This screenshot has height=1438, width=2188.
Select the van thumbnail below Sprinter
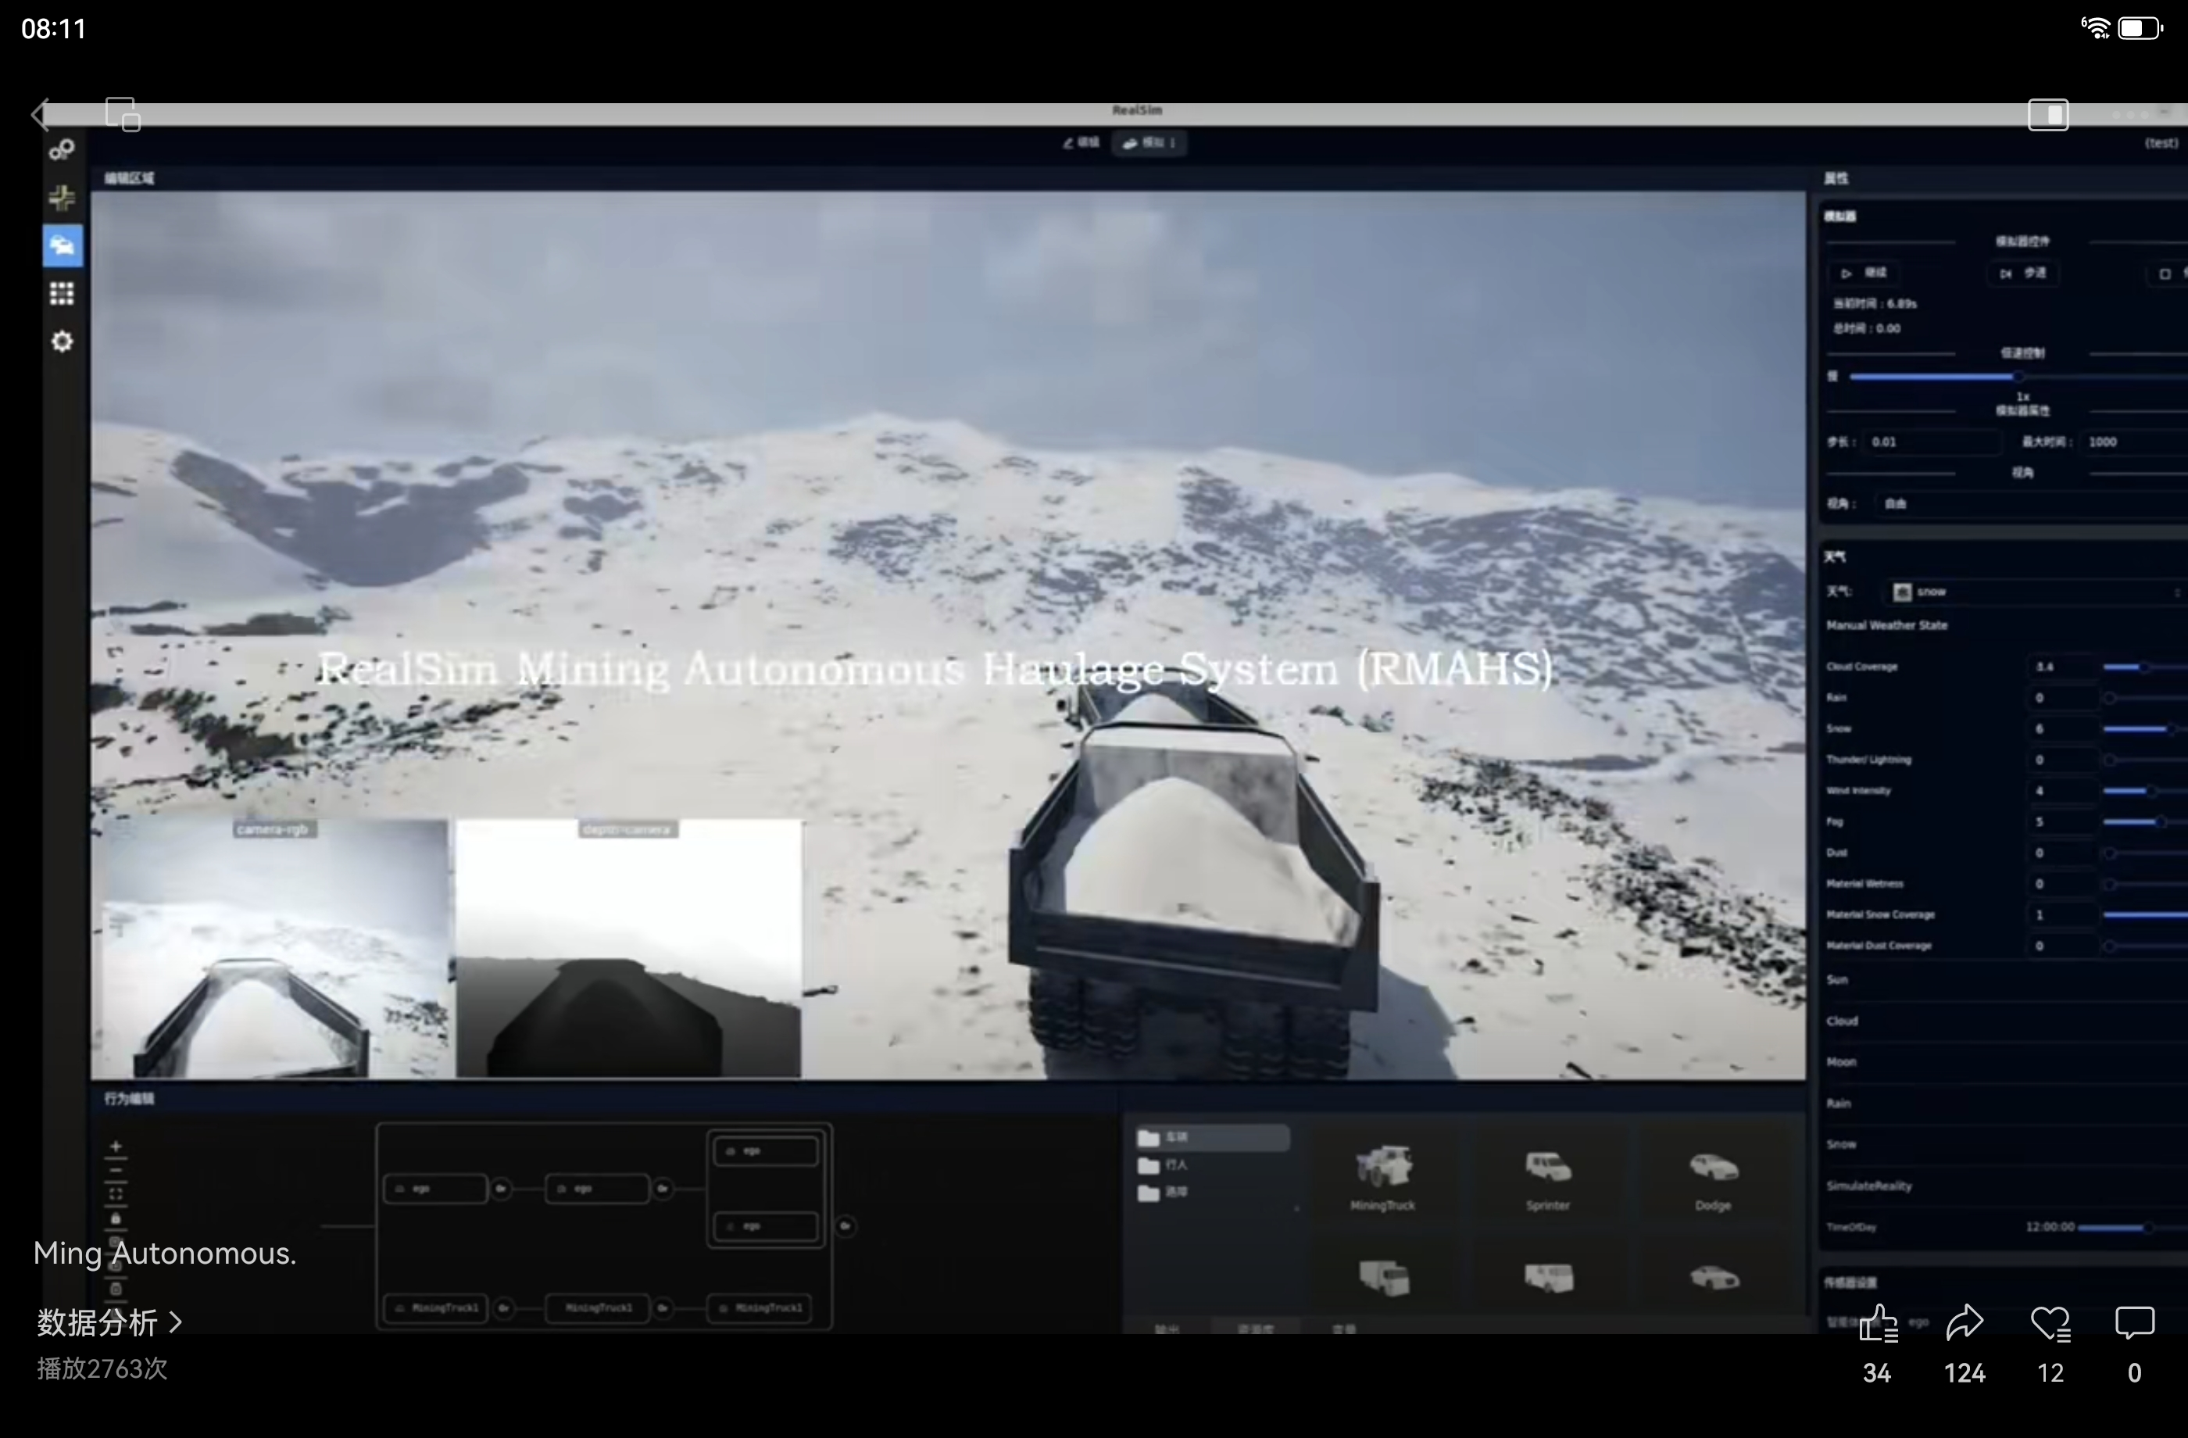pyautogui.click(x=1548, y=1278)
